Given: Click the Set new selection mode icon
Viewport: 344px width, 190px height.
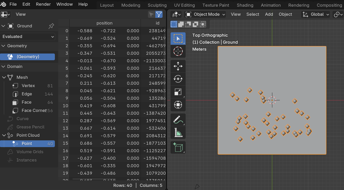Looking at the screenshot, I should [x=174, y=24].
